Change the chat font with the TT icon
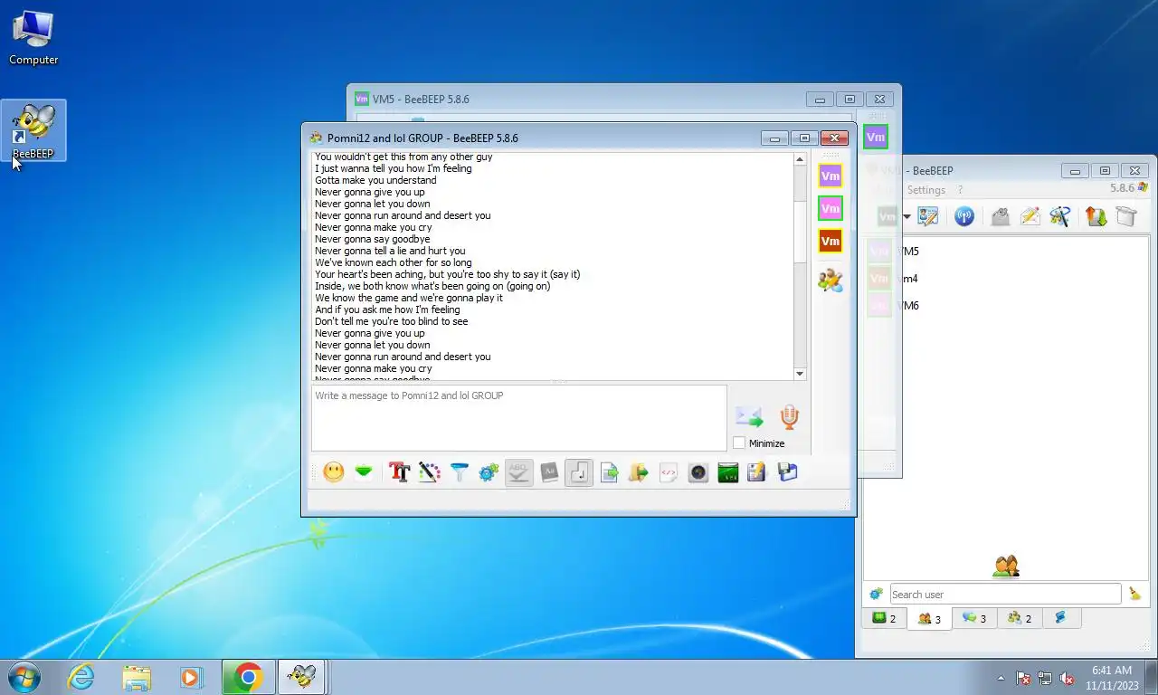Viewport: 1158px width, 695px height. click(399, 472)
